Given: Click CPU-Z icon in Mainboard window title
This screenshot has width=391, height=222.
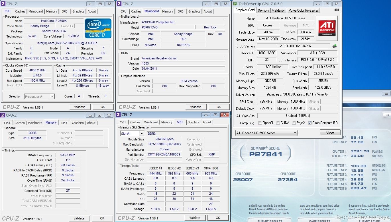Looking at the screenshot, I should coord(119,4).
